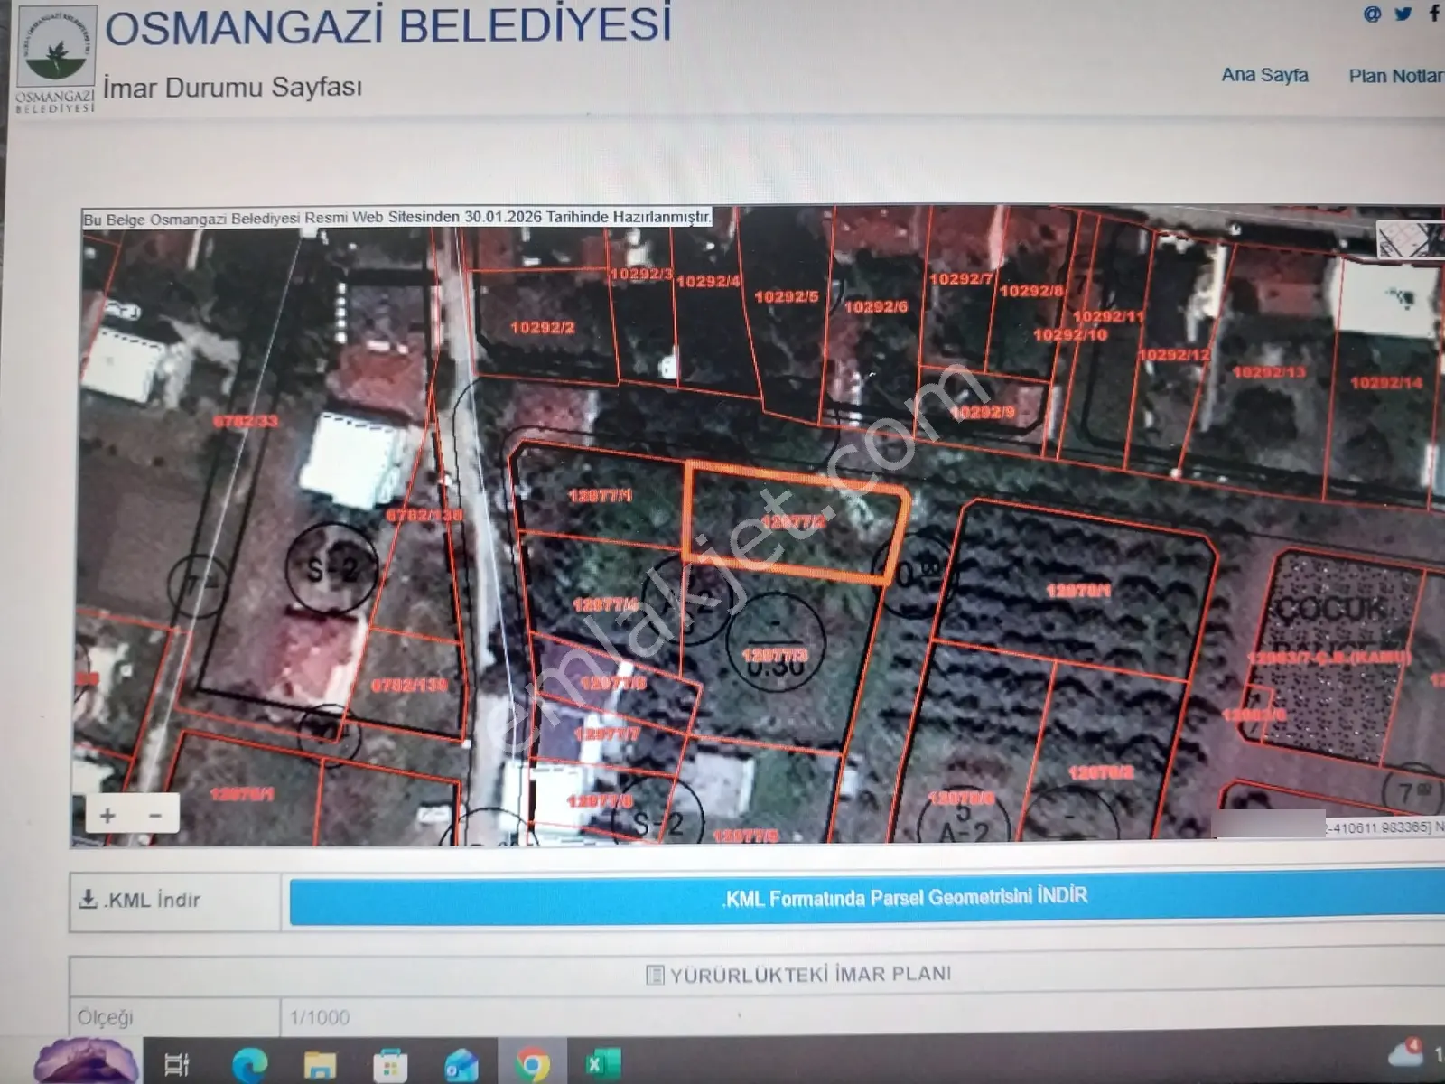Open the Ana Sayfa menu link
Screen dimensions: 1445x1084
(1264, 75)
